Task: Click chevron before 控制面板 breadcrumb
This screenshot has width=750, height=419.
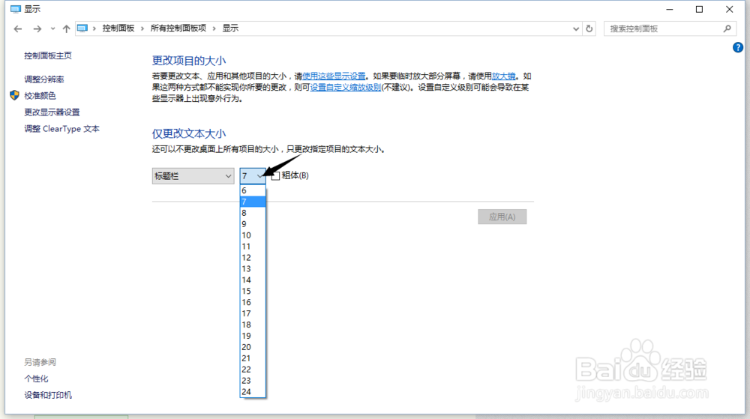Action: [x=94, y=28]
